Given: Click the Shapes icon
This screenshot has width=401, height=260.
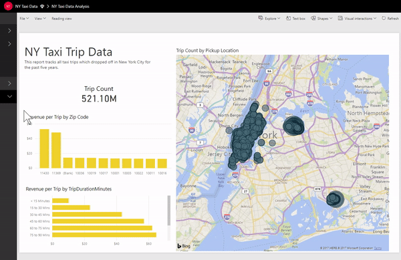Looking at the screenshot, I should pyautogui.click(x=313, y=18).
